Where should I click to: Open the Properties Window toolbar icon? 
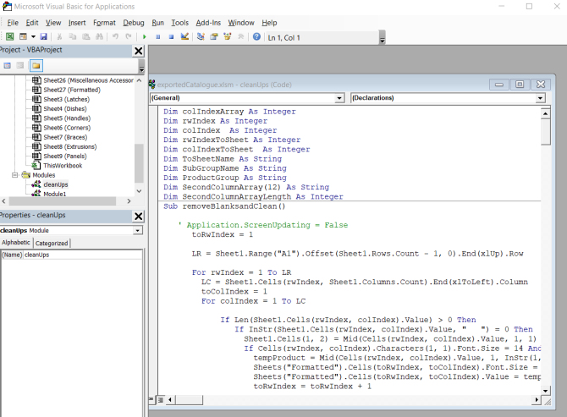pyautogui.click(x=213, y=37)
